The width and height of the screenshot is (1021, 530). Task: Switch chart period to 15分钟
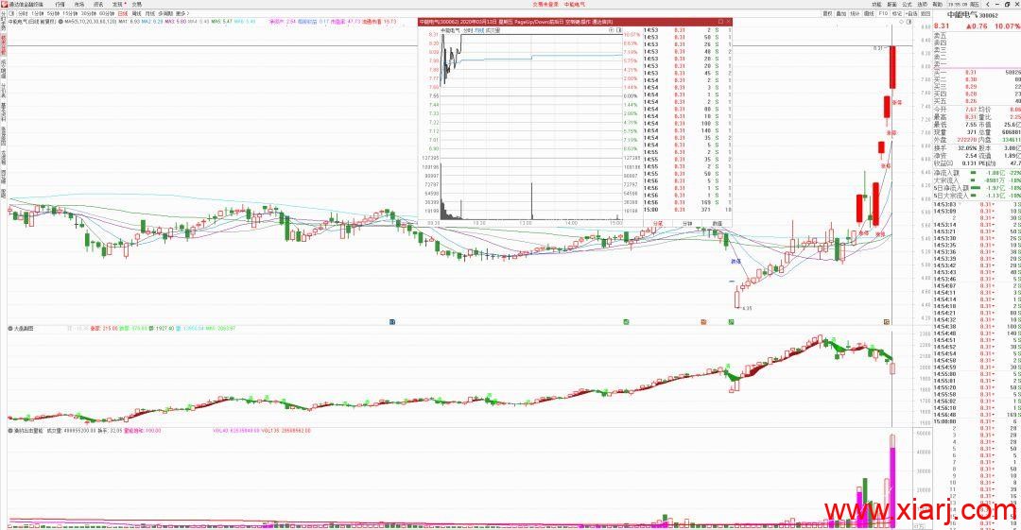tap(70, 13)
